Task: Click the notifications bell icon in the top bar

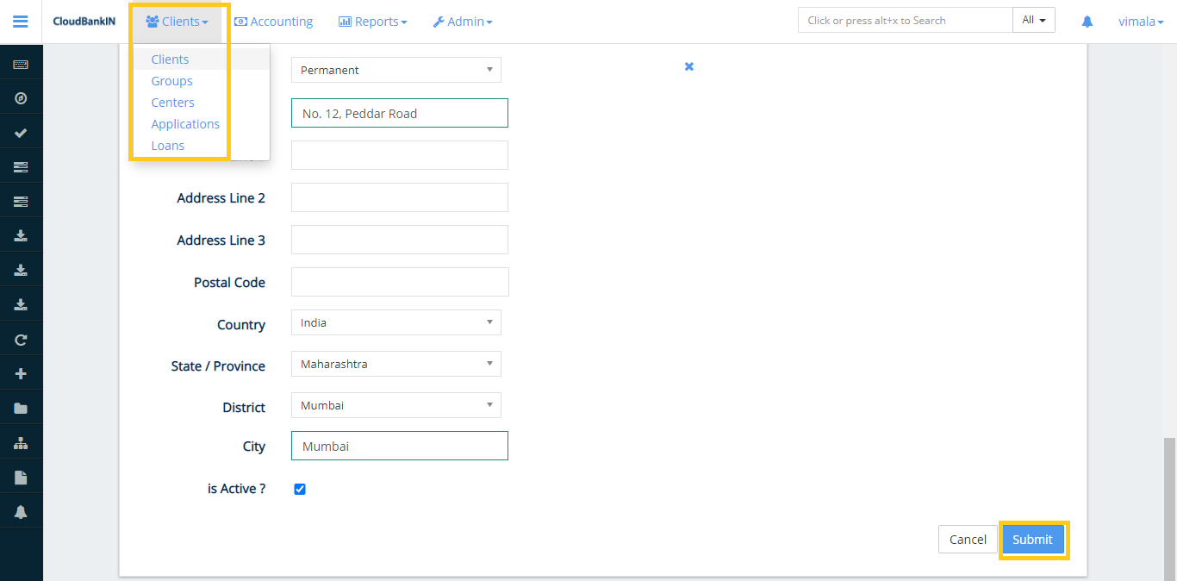Action: click(1087, 20)
